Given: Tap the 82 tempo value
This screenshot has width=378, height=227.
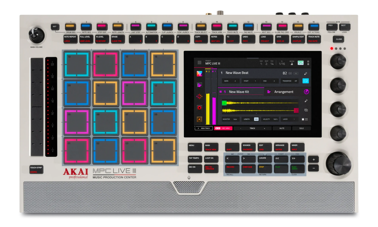Looking at the screenshot, I should 285,73.
